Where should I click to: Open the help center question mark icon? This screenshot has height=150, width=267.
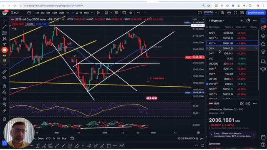(x=263, y=145)
